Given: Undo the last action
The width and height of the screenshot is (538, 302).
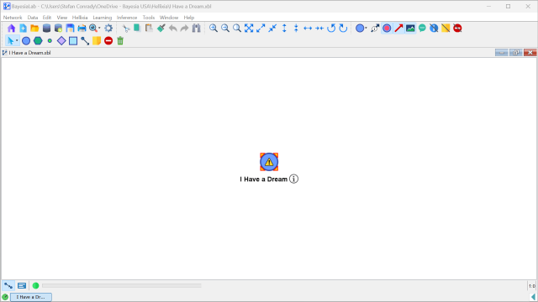Looking at the screenshot, I should tap(173, 28).
